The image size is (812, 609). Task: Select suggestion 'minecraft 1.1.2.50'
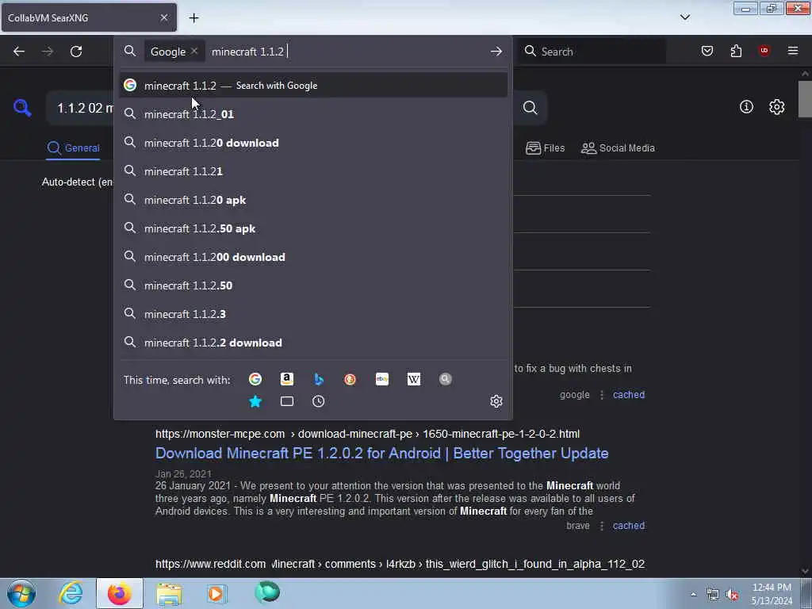(x=313, y=285)
